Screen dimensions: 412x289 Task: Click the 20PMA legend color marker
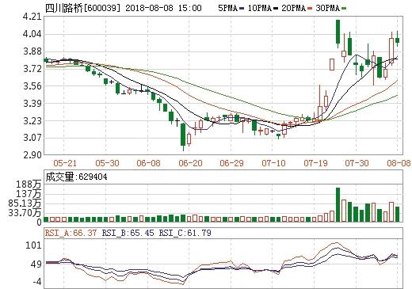click(x=310, y=9)
